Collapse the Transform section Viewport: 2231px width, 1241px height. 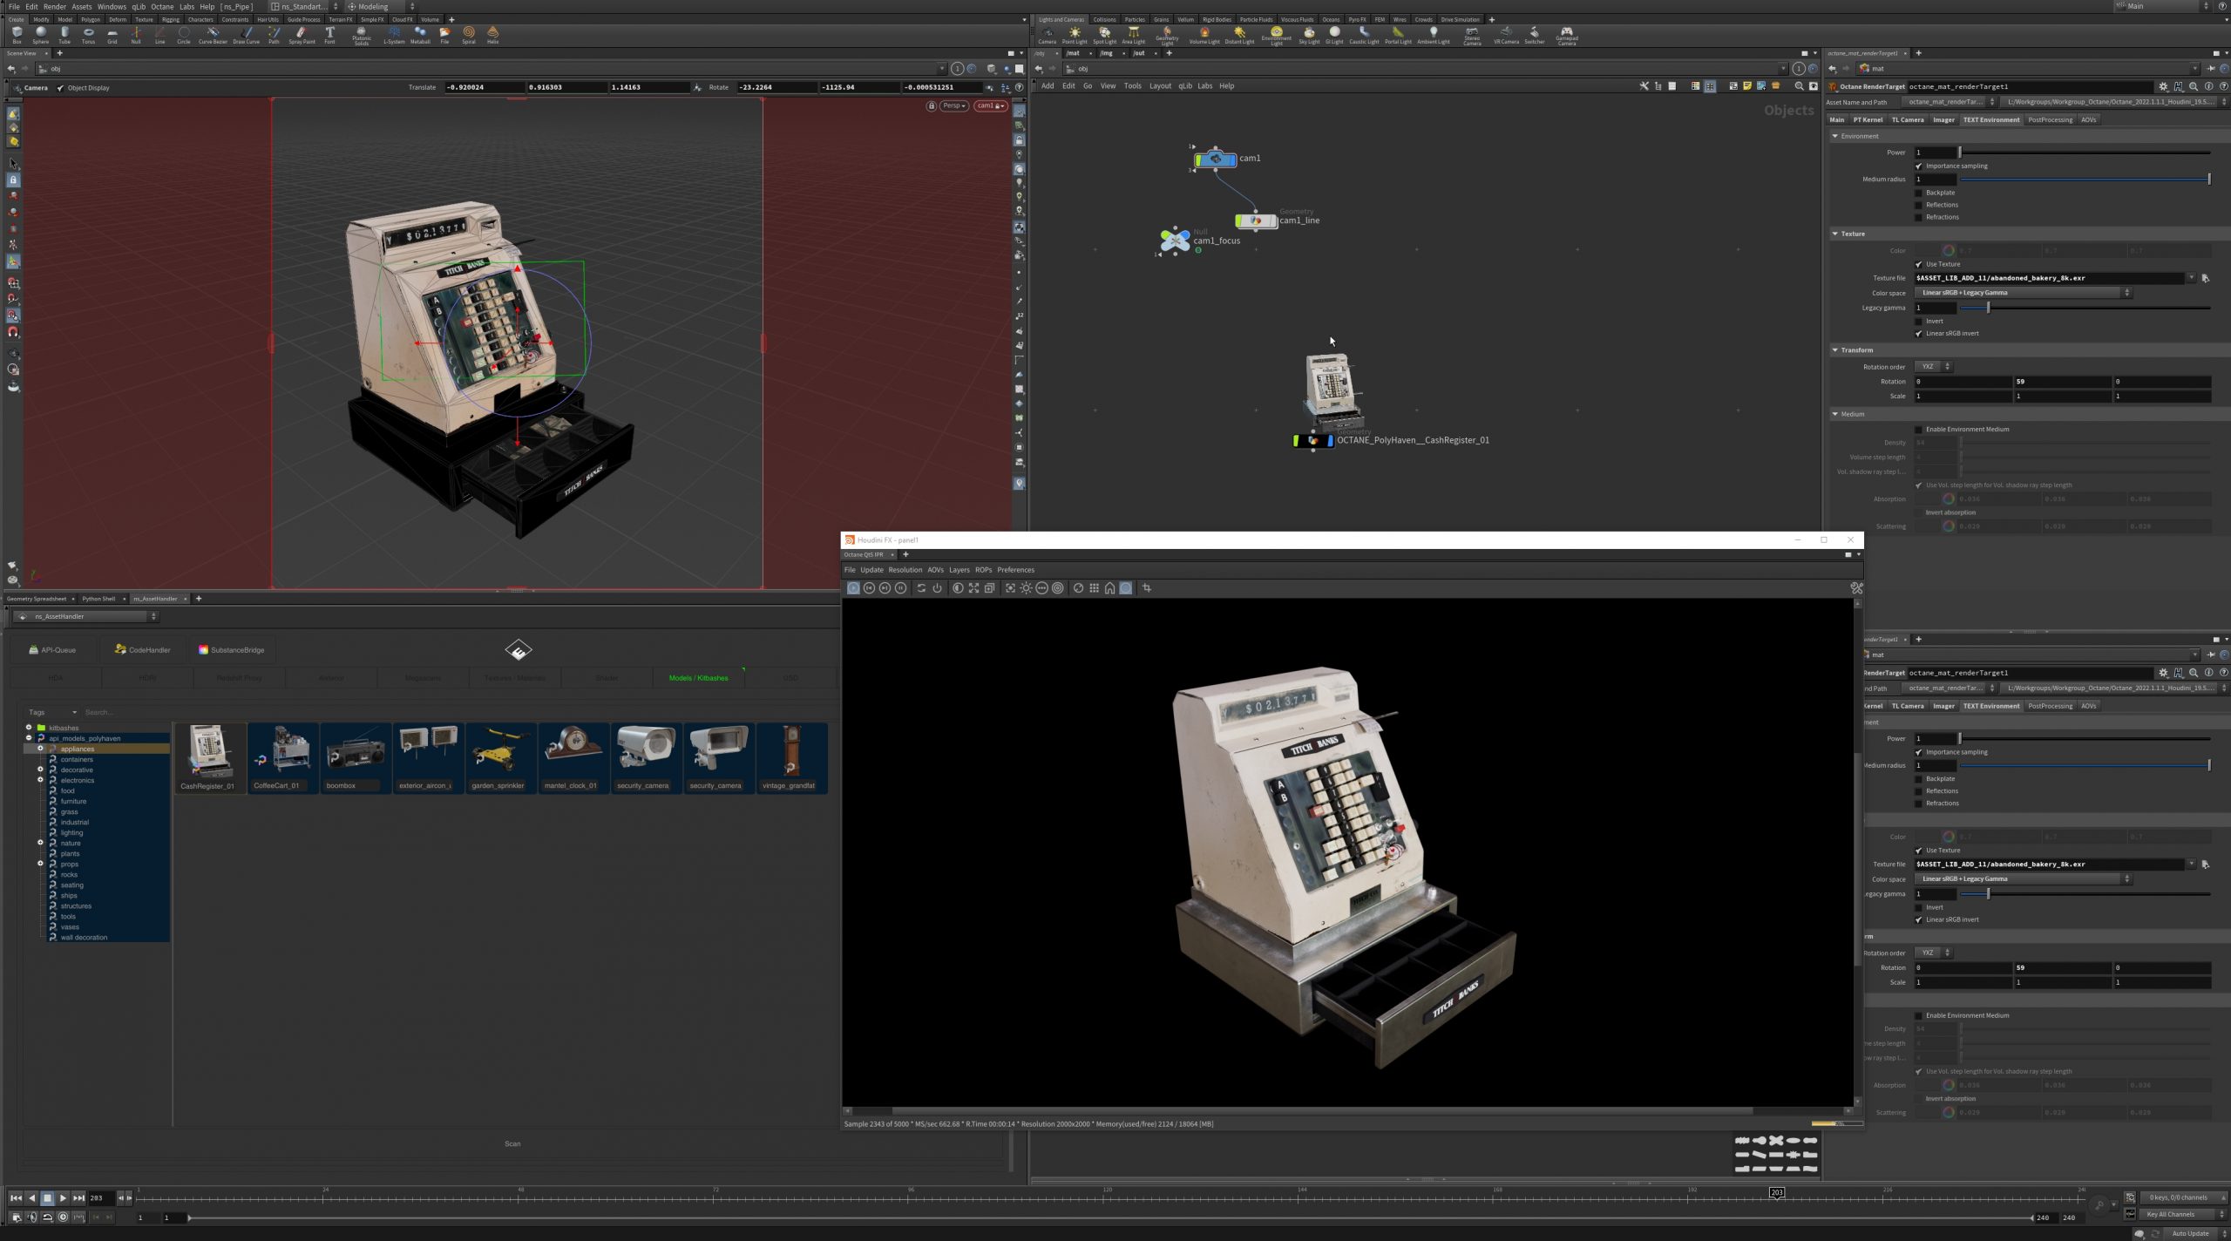tap(1835, 349)
